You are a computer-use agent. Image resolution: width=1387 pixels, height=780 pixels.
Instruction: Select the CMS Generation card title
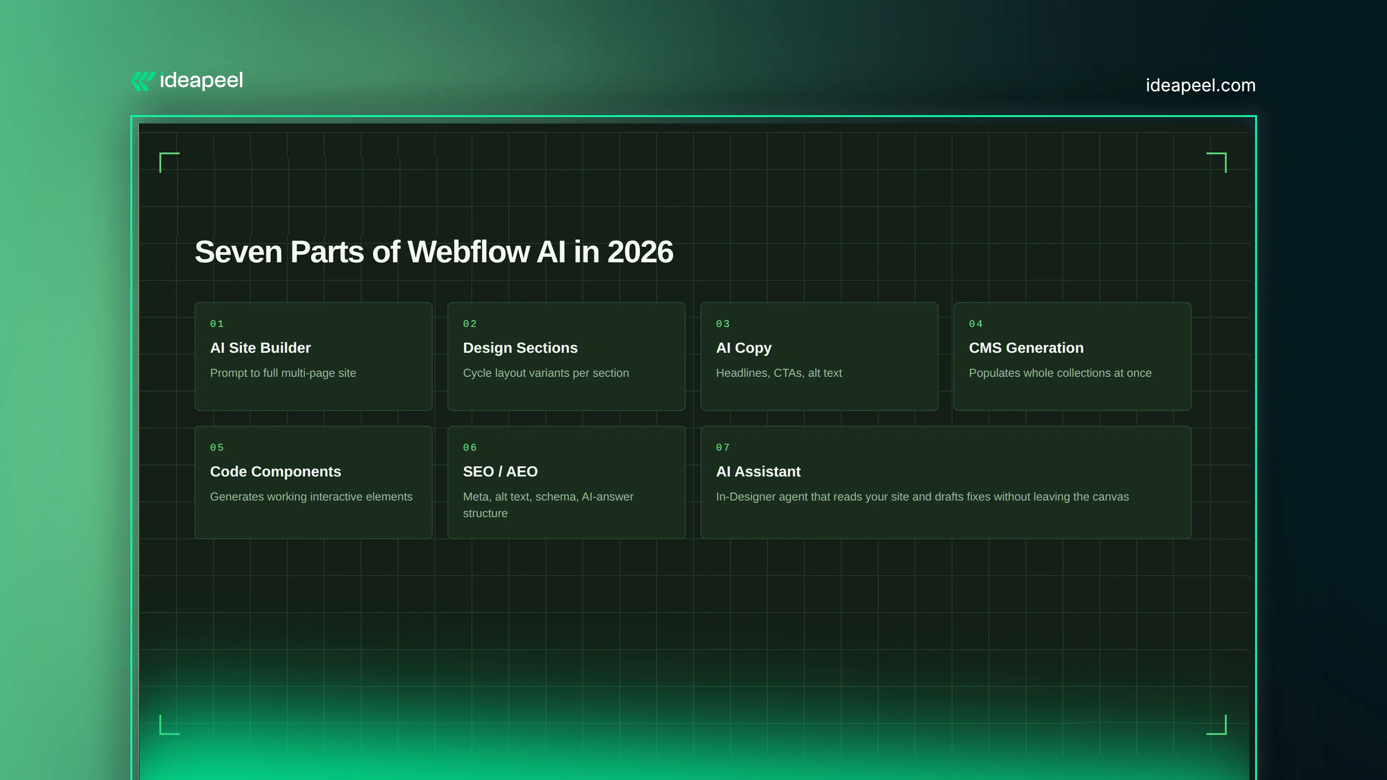pyautogui.click(x=1026, y=348)
